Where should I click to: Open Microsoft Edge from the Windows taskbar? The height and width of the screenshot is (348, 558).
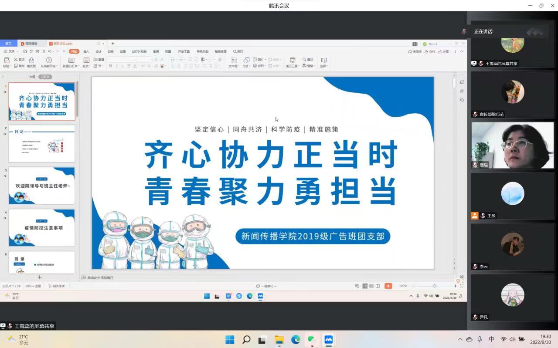(x=296, y=340)
